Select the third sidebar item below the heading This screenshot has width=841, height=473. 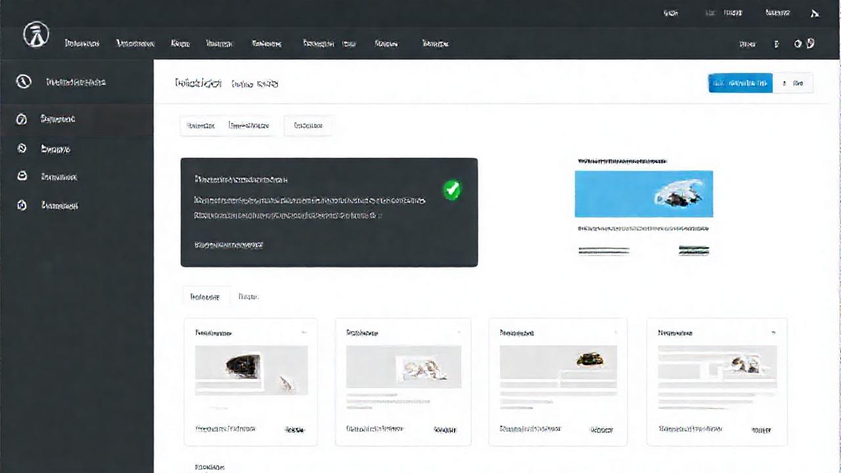77,177
